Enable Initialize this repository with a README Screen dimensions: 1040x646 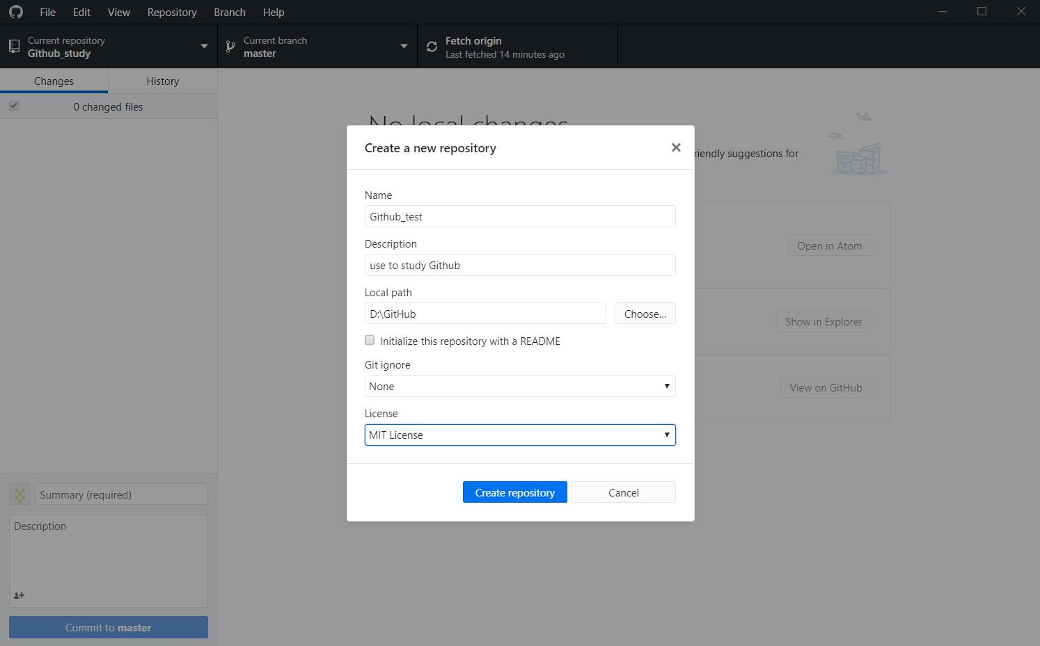[x=370, y=340]
